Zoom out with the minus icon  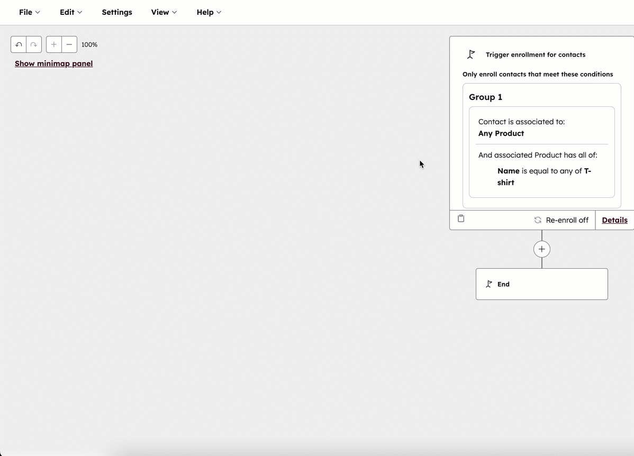(x=69, y=44)
